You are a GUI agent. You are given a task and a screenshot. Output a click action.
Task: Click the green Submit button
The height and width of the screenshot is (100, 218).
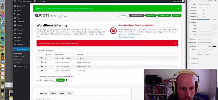[x=60, y=80]
